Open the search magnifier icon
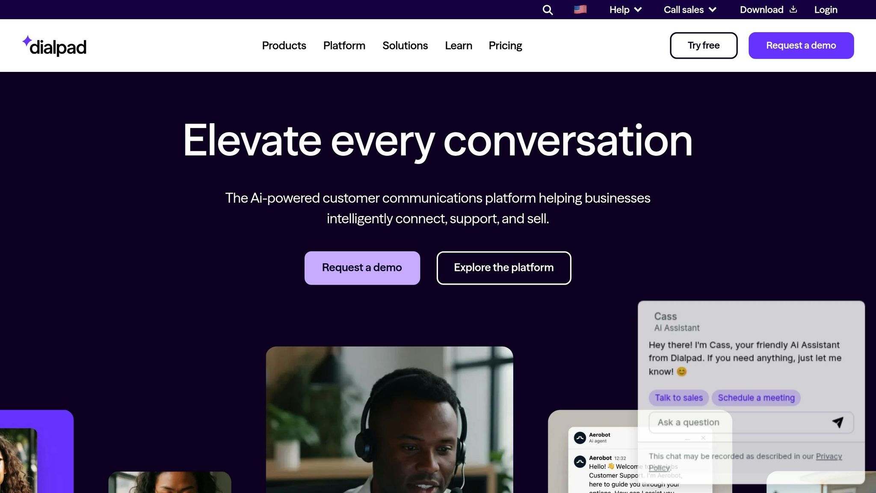 [547, 10]
